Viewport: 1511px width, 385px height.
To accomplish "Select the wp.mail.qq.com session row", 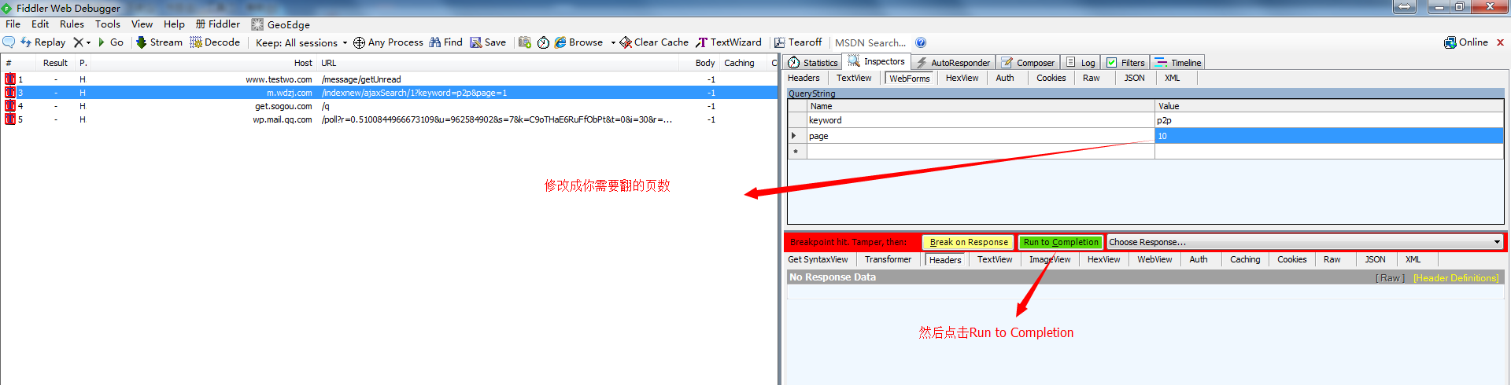I will tap(389, 119).
